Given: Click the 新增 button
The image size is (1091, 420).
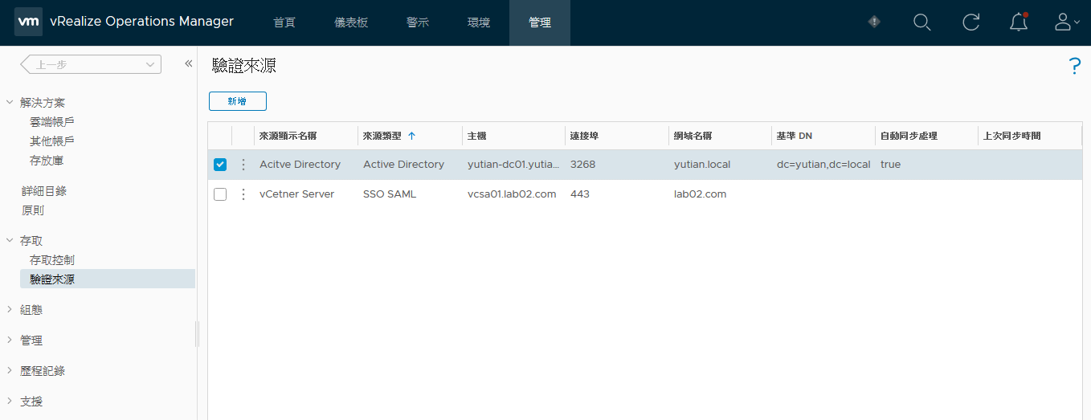Looking at the screenshot, I should (x=237, y=101).
